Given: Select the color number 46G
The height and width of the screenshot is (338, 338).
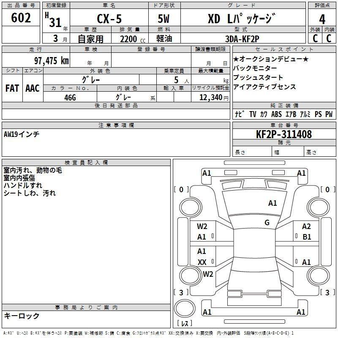Looking at the screenshot, I should [x=70, y=98].
